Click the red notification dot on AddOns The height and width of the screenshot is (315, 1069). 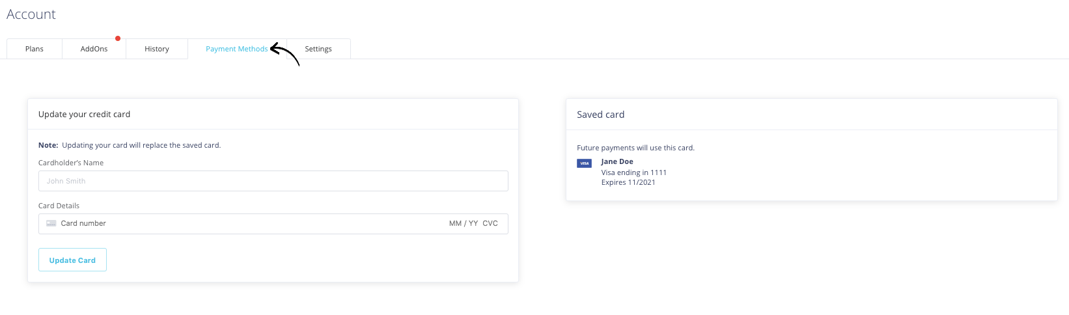118,38
